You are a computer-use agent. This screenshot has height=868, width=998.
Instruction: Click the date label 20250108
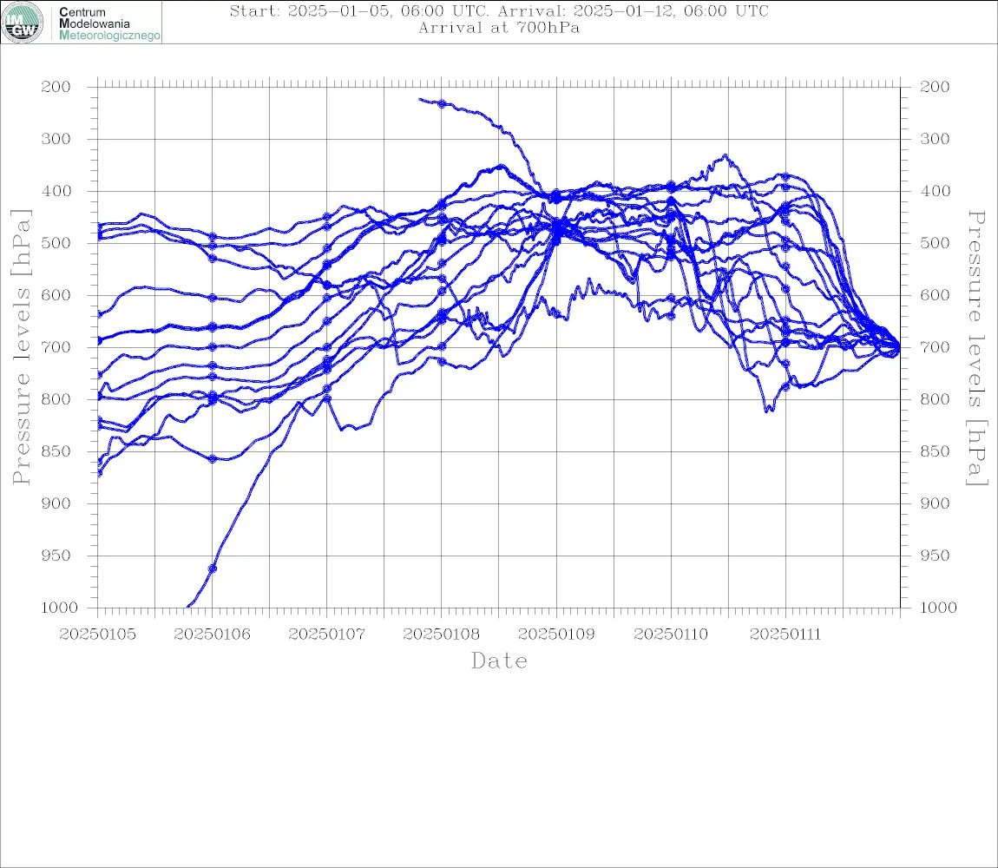[x=442, y=635]
